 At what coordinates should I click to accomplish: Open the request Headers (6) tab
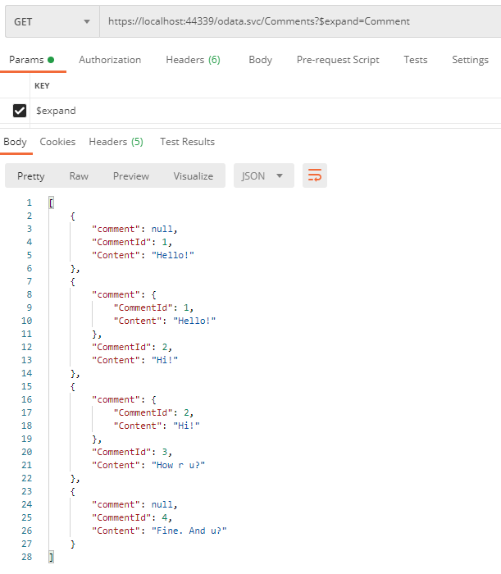coord(193,60)
